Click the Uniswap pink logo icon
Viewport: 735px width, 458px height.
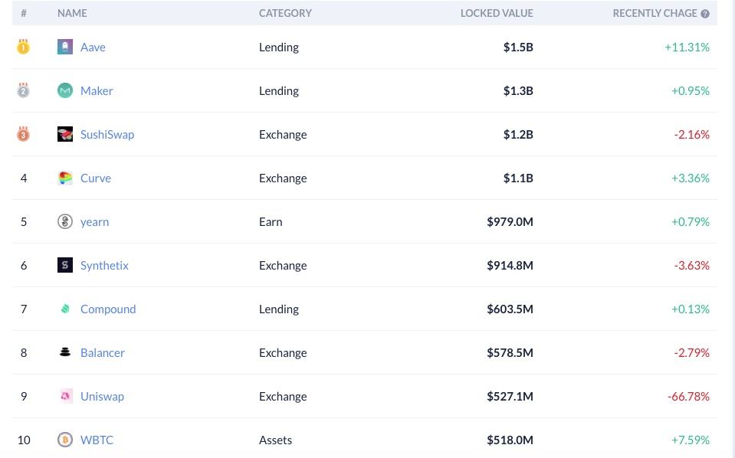pos(65,396)
